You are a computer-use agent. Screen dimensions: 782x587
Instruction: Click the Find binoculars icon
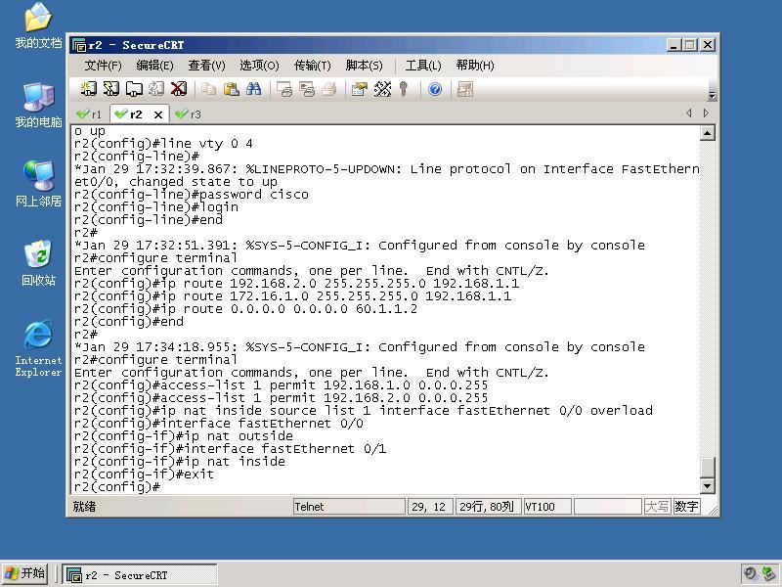pos(253,89)
